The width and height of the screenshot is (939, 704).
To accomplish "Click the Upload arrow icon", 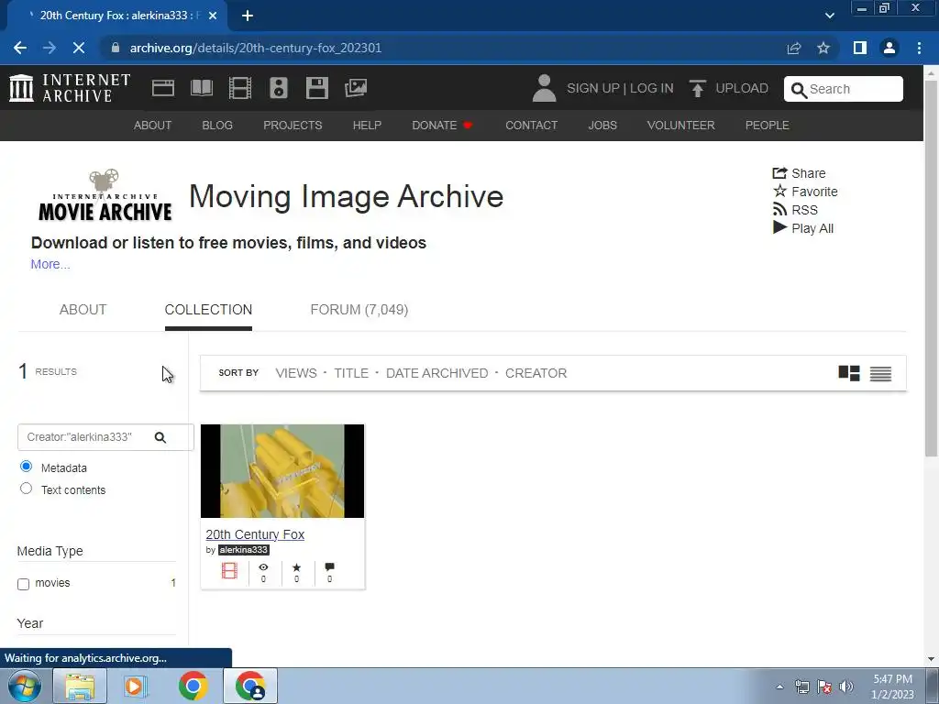I will (x=697, y=88).
